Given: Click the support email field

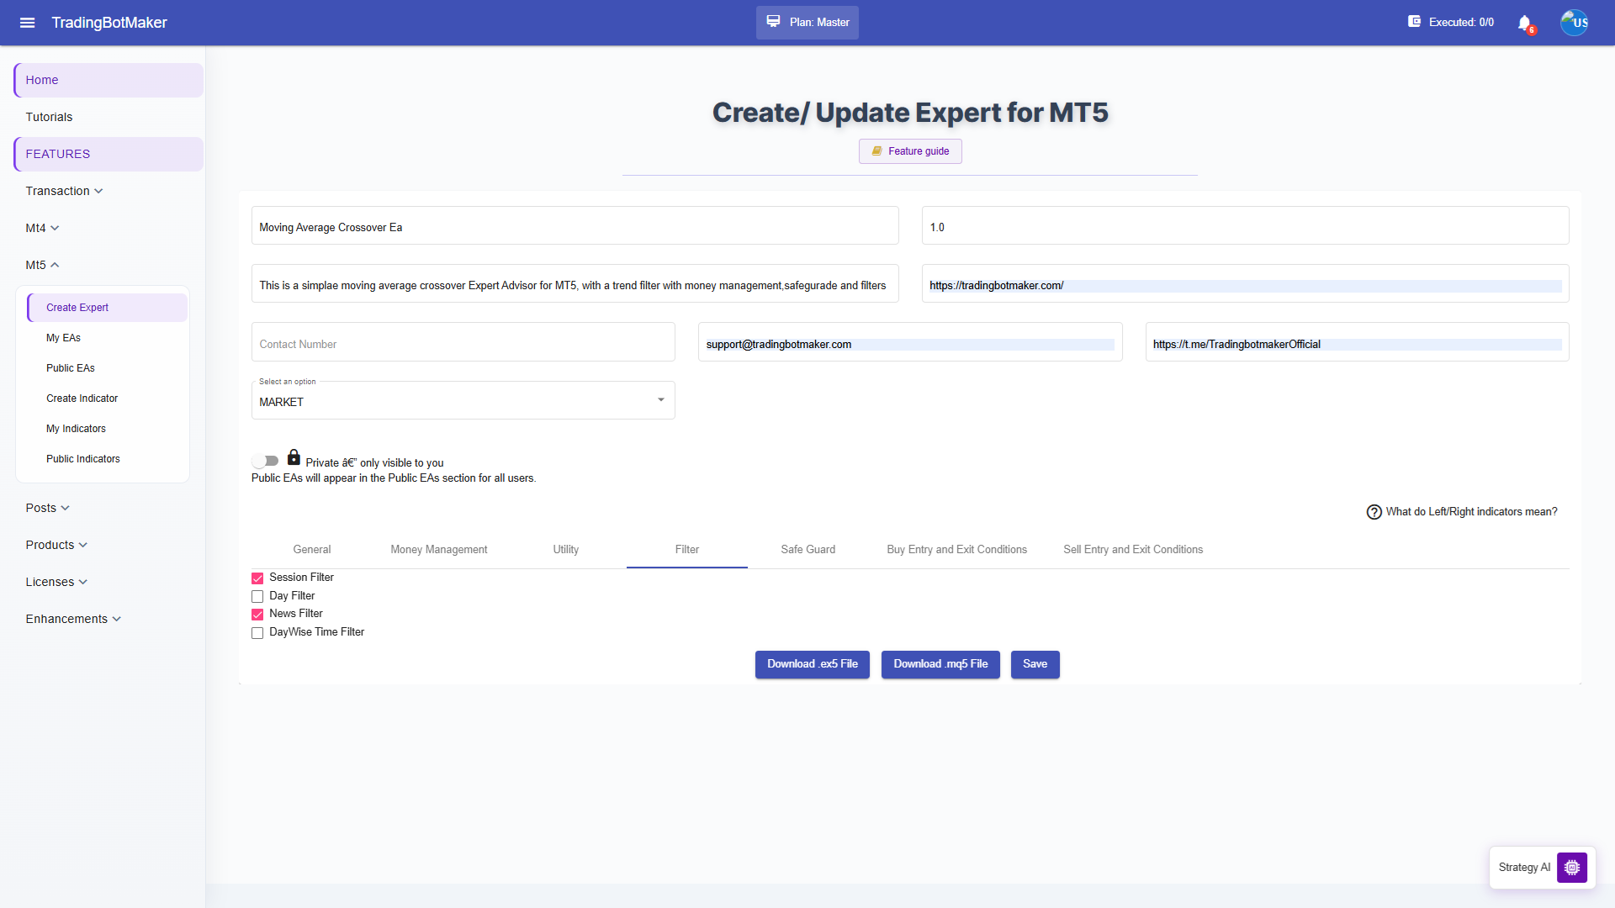Looking at the screenshot, I should [x=910, y=343].
